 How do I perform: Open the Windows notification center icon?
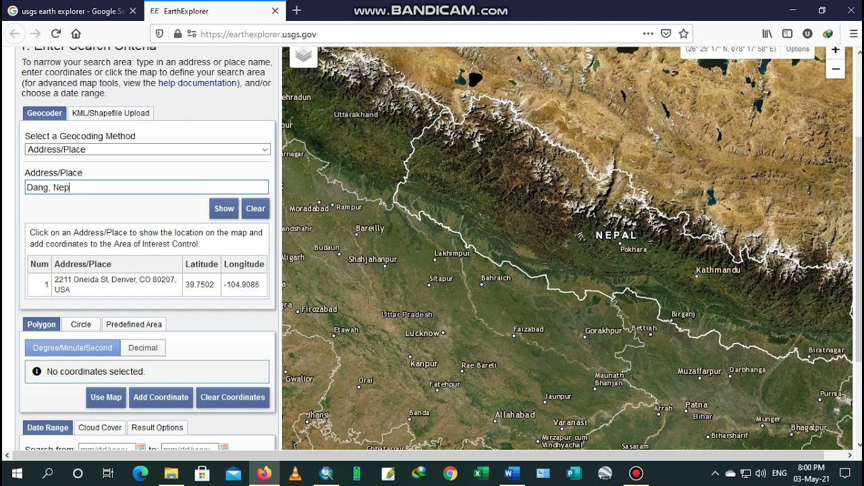point(845,473)
